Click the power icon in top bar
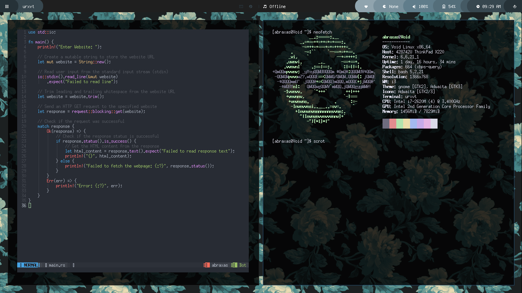This screenshot has height=293, width=522. (515, 6)
